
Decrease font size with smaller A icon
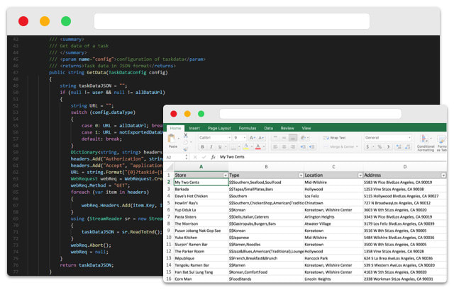coord(260,138)
